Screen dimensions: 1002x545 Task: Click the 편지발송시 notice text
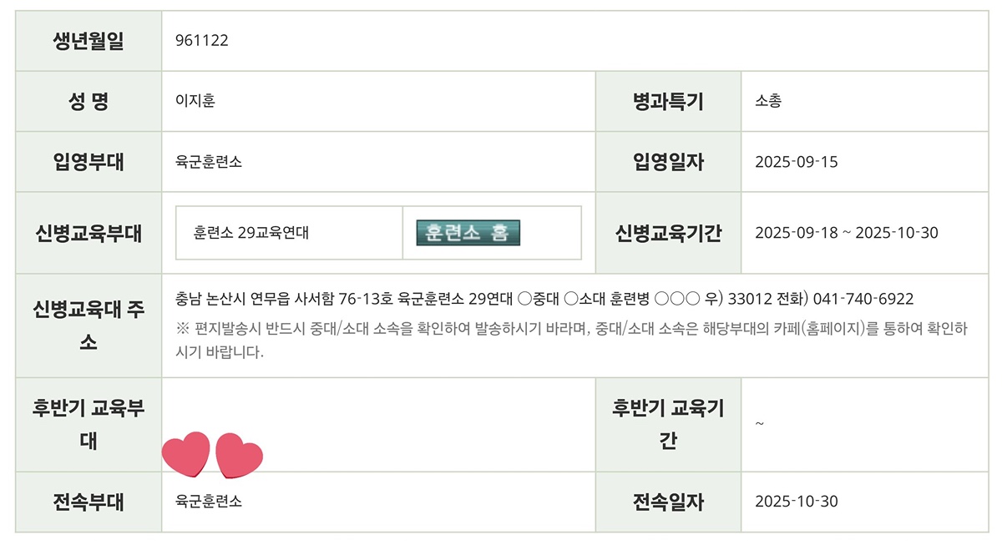click(x=571, y=341)
